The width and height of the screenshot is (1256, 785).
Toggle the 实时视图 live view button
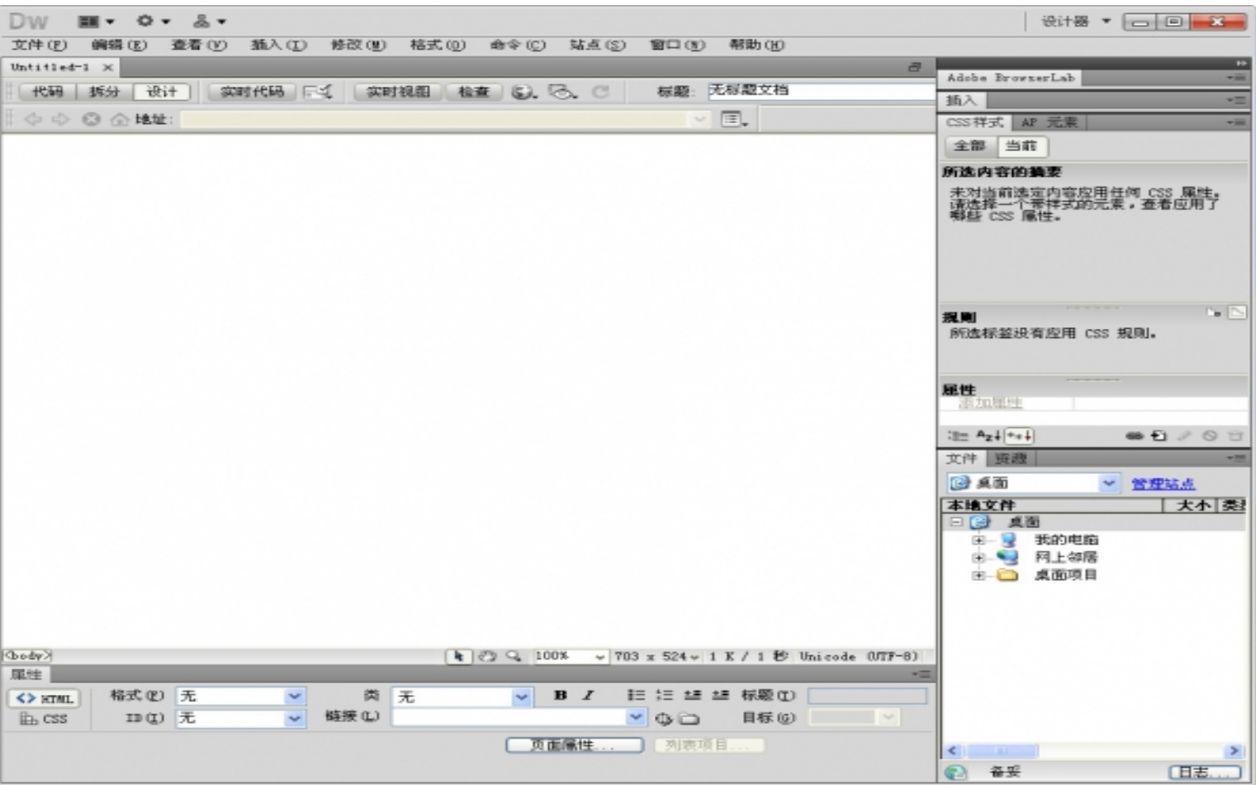[x=398, y=92]
